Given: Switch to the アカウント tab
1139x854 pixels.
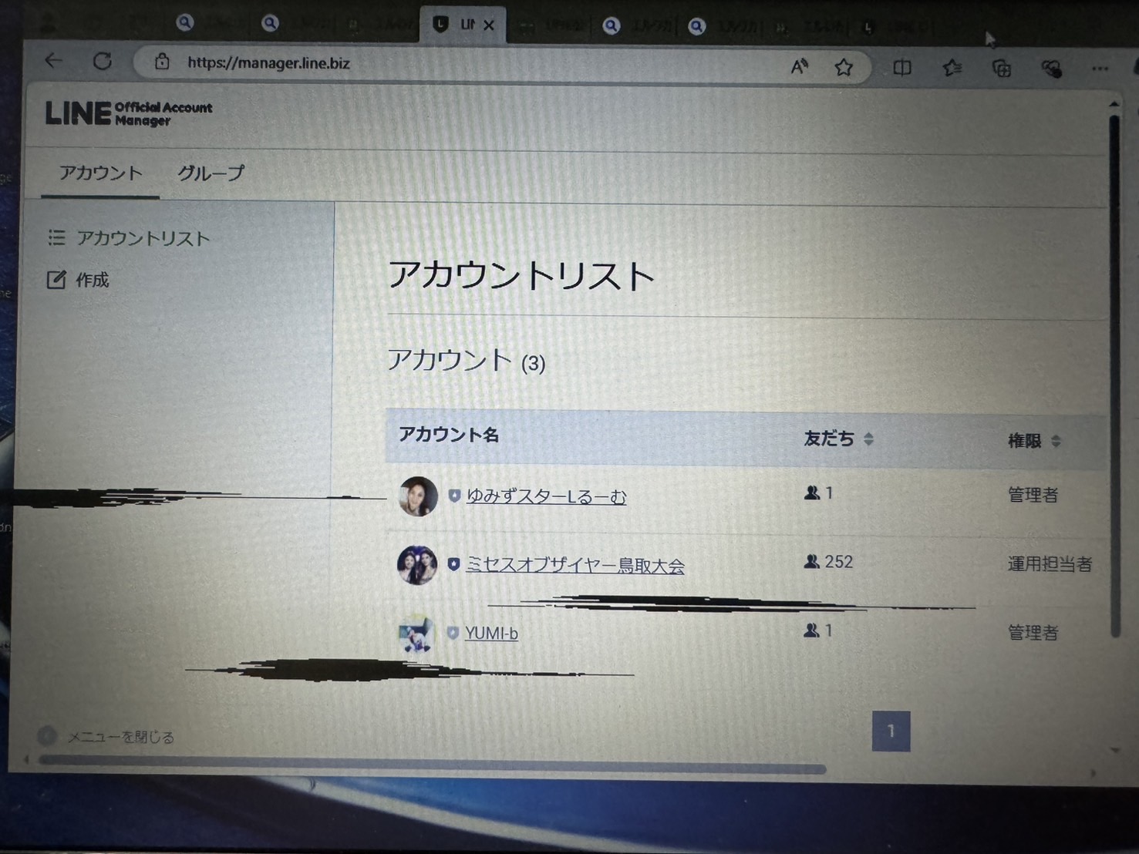Looking at the screenshot, I should tap(101, 173).
